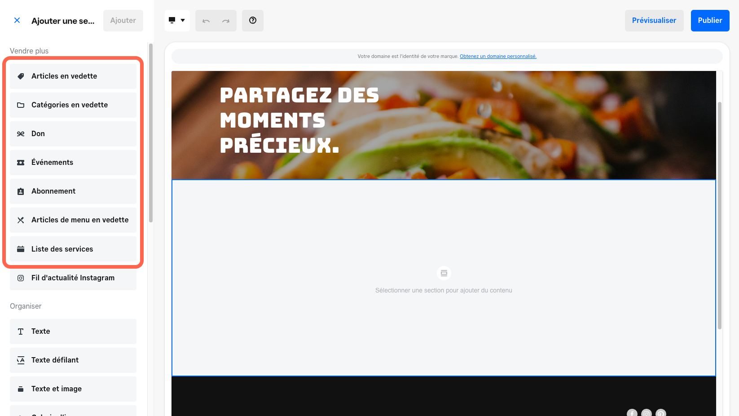Click the ribbon icon next to Don
This screenshot has height=416, width=739.
coord(21,134)
